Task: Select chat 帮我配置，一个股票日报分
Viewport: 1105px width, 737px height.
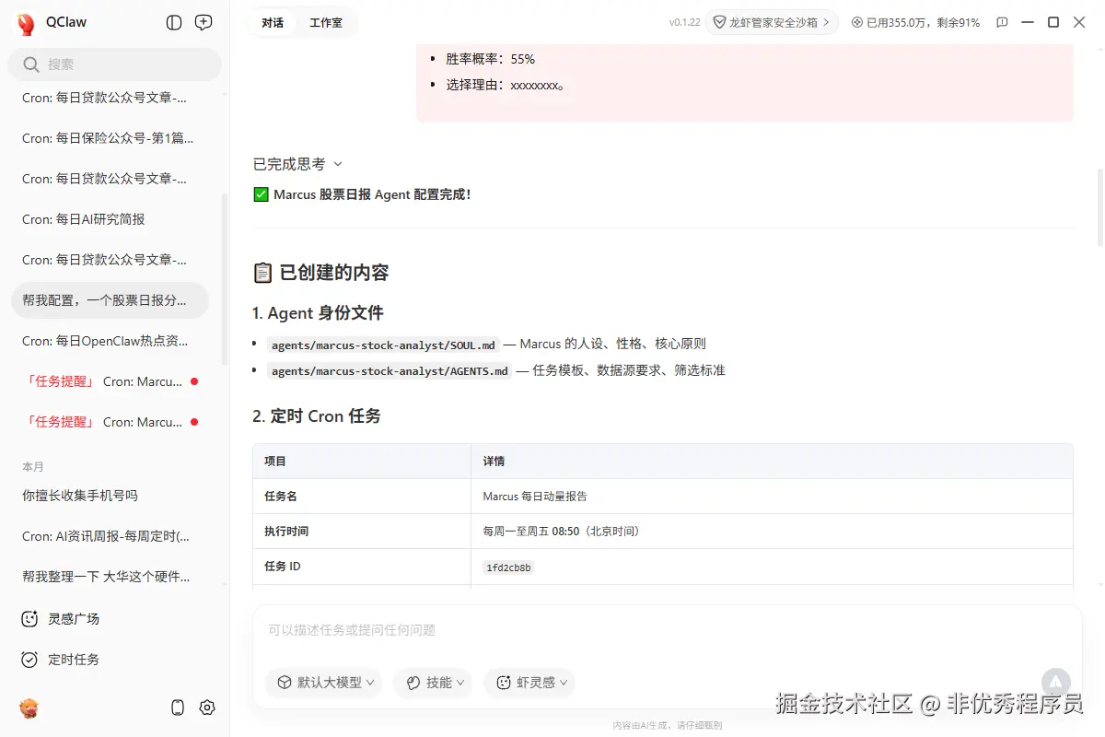Action: (x=110, y=300)
